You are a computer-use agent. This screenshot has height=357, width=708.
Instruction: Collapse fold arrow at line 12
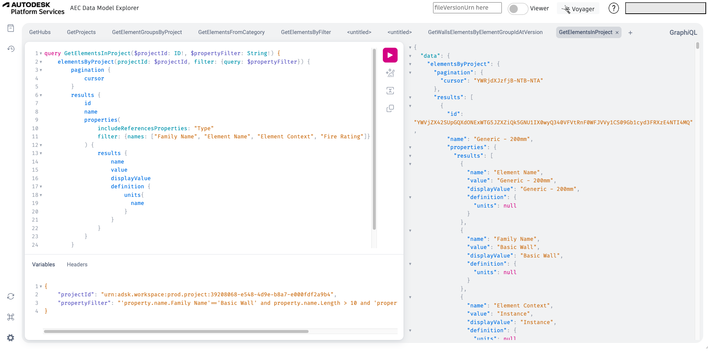pos(41,145)
